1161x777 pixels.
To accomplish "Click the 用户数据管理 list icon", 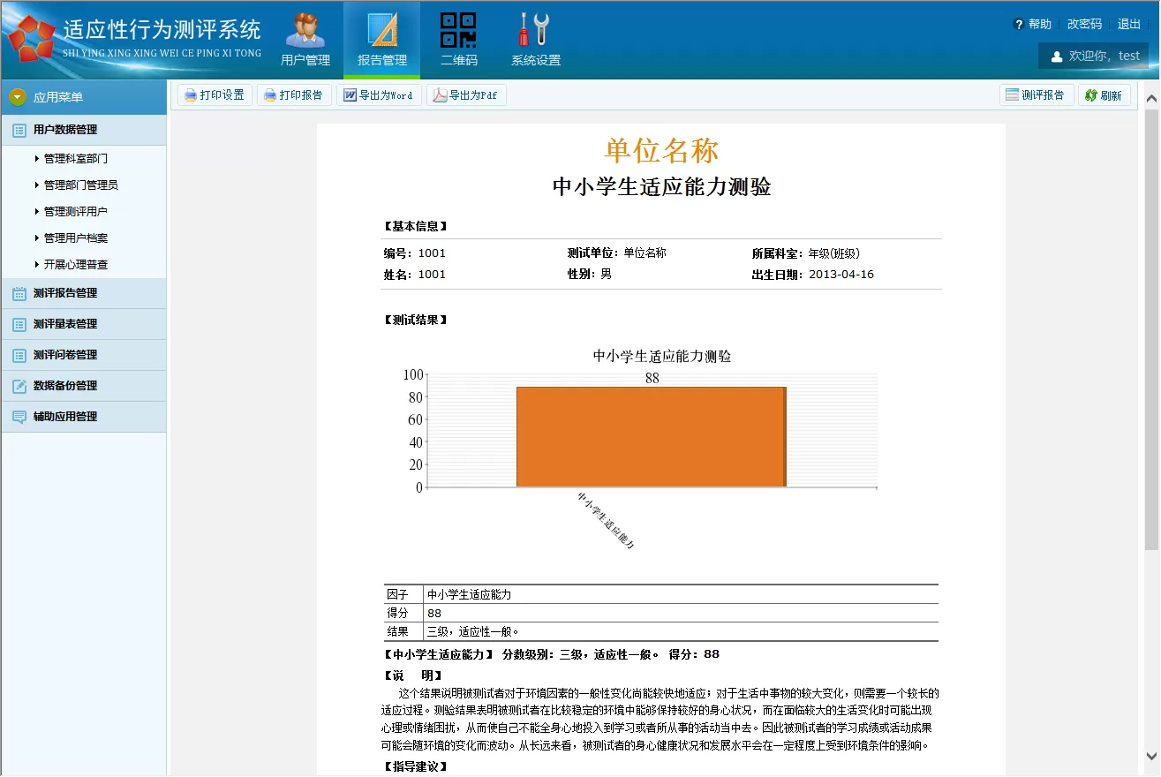I will pyautogui.click(x=19, y=130).
